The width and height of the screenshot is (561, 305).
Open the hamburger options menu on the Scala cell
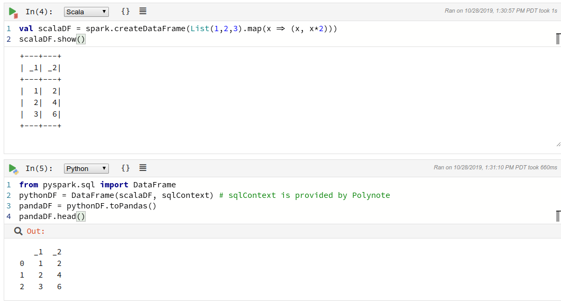tap(142, 11)
